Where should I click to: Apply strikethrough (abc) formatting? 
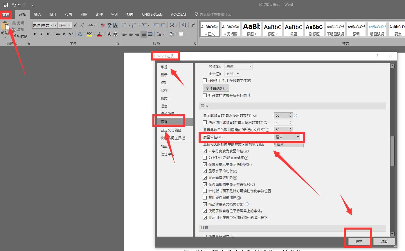tap(58, 34)
